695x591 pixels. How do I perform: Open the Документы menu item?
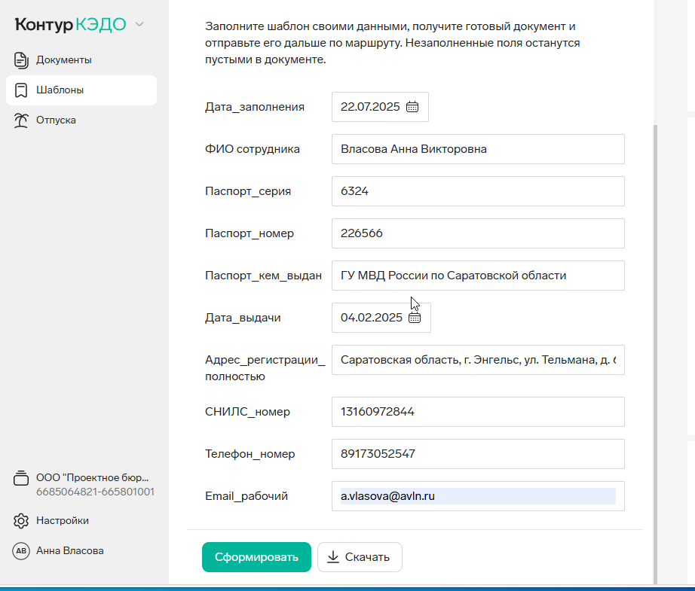[x=81, y=59]
